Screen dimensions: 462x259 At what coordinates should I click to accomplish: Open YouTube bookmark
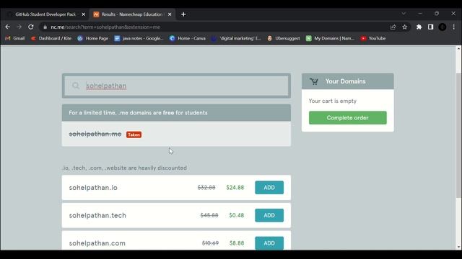coord(373,38)
